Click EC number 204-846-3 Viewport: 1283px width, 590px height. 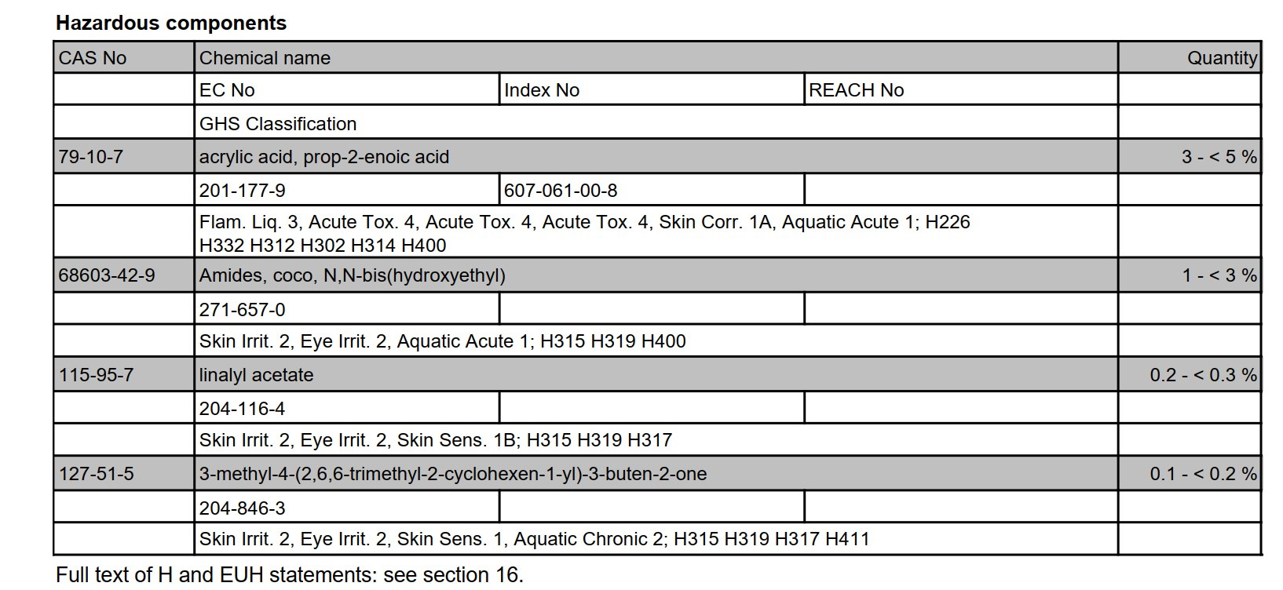243,508
